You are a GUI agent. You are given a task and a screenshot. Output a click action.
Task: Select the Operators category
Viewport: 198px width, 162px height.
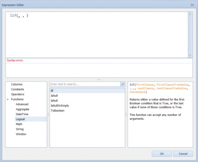(x=17, y=94)
